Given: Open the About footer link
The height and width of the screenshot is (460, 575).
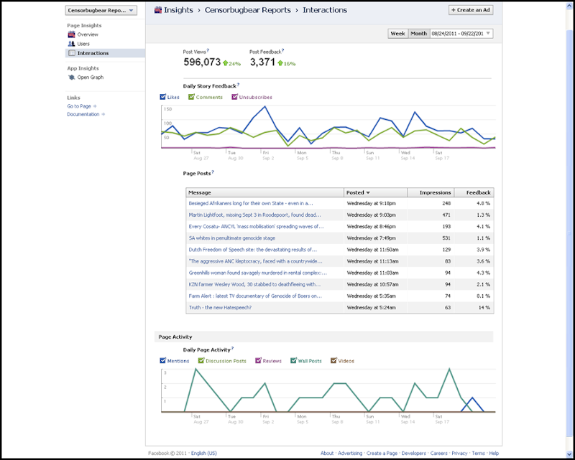Looking at the screenshot, I should pyautogui.click(x=327, y=454).
